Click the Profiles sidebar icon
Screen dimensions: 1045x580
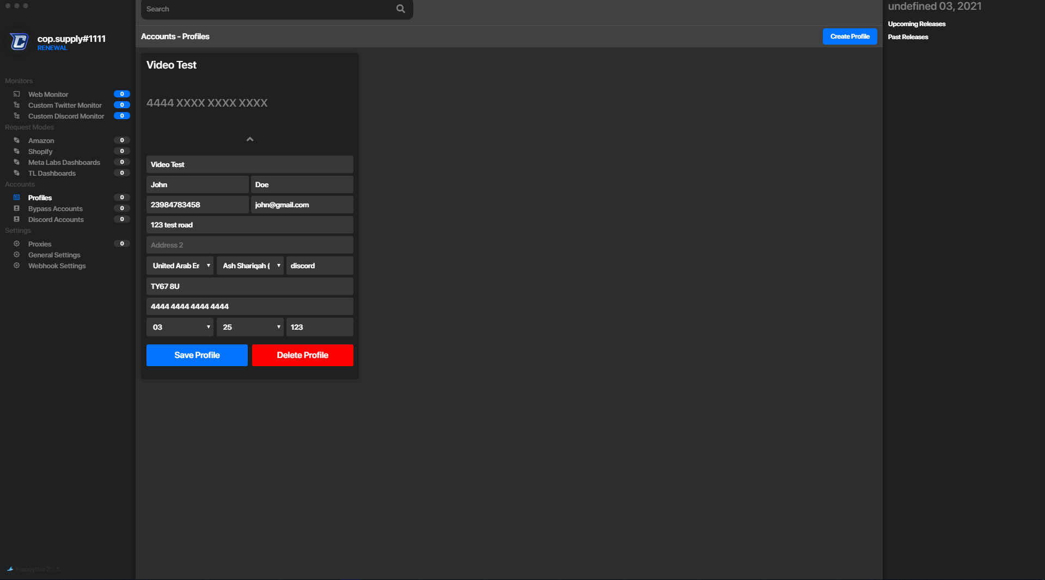(x=17, y=198)
